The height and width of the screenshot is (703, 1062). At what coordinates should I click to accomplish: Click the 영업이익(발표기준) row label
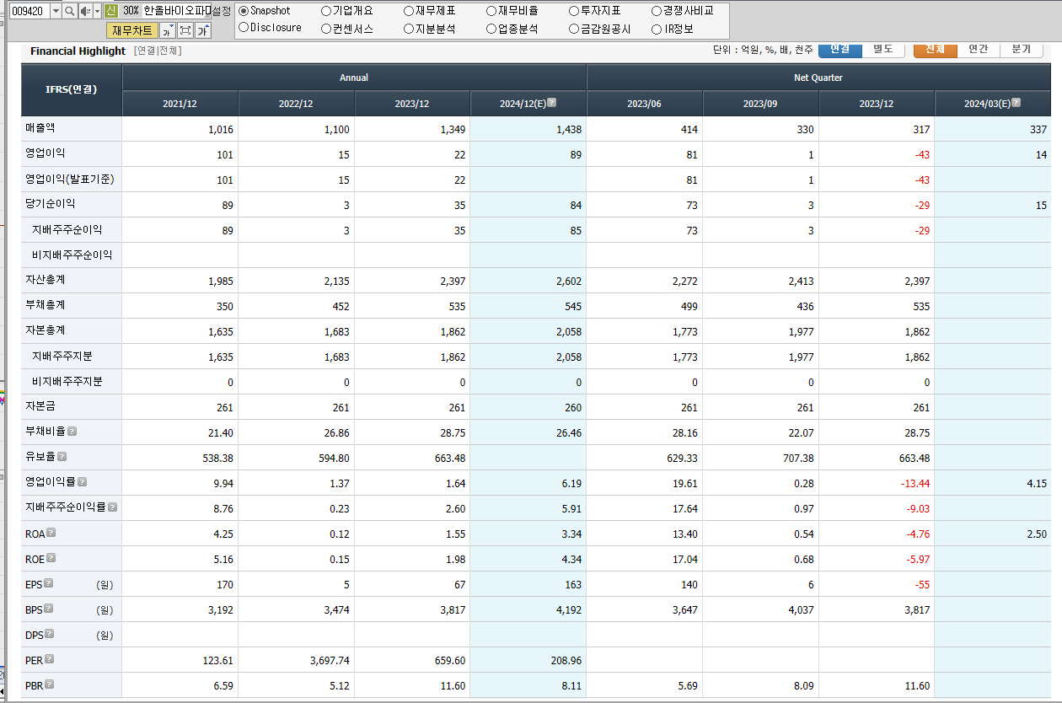click(69, 179)
